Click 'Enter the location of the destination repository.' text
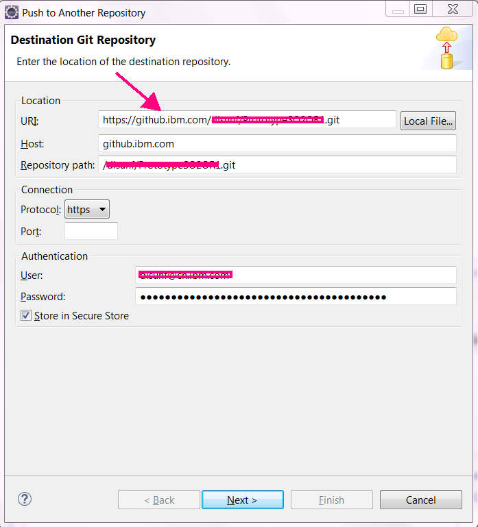Image resolution: width=478 pixels, height=527 pixels. coord(123,62)
